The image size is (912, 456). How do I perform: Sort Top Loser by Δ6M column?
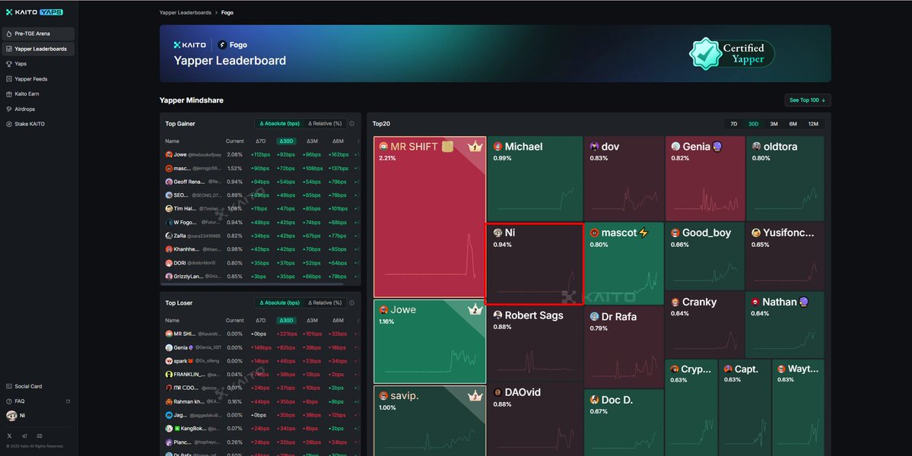(x=338, y=320)
